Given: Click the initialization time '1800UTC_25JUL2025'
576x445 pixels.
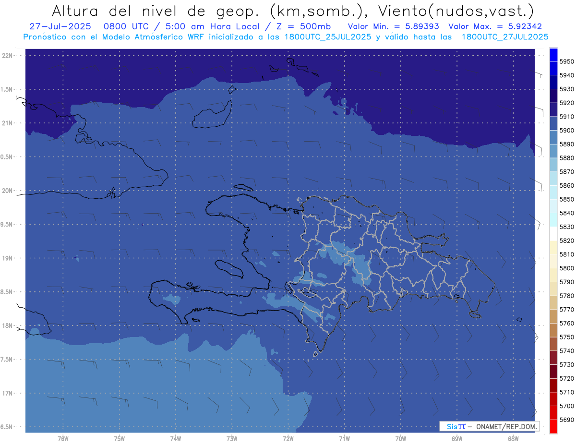Looking at the screenshot, I should point(327,36).
